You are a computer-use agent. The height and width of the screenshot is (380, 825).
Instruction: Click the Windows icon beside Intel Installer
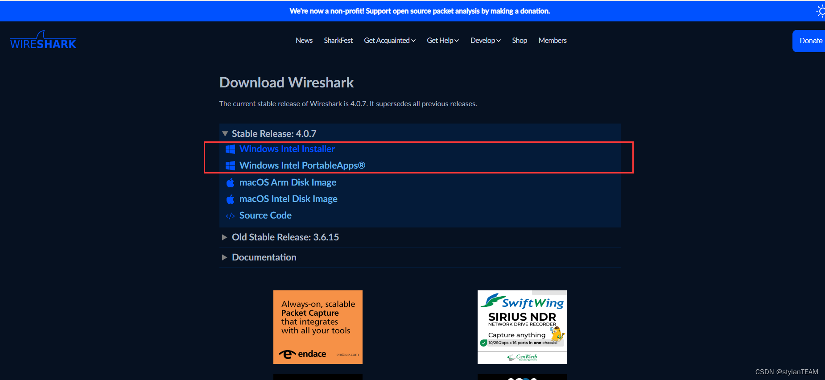click(x=230, y=149)
